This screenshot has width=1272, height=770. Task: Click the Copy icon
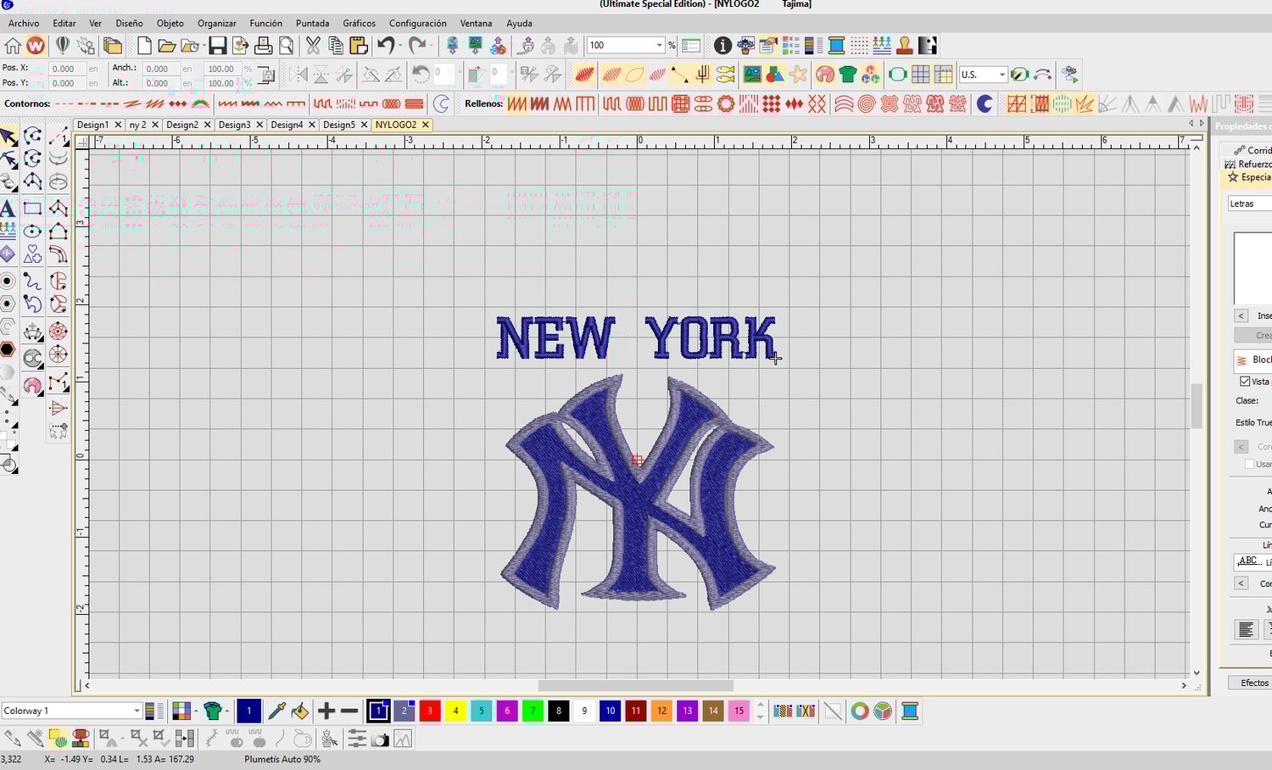pos(336,45)
